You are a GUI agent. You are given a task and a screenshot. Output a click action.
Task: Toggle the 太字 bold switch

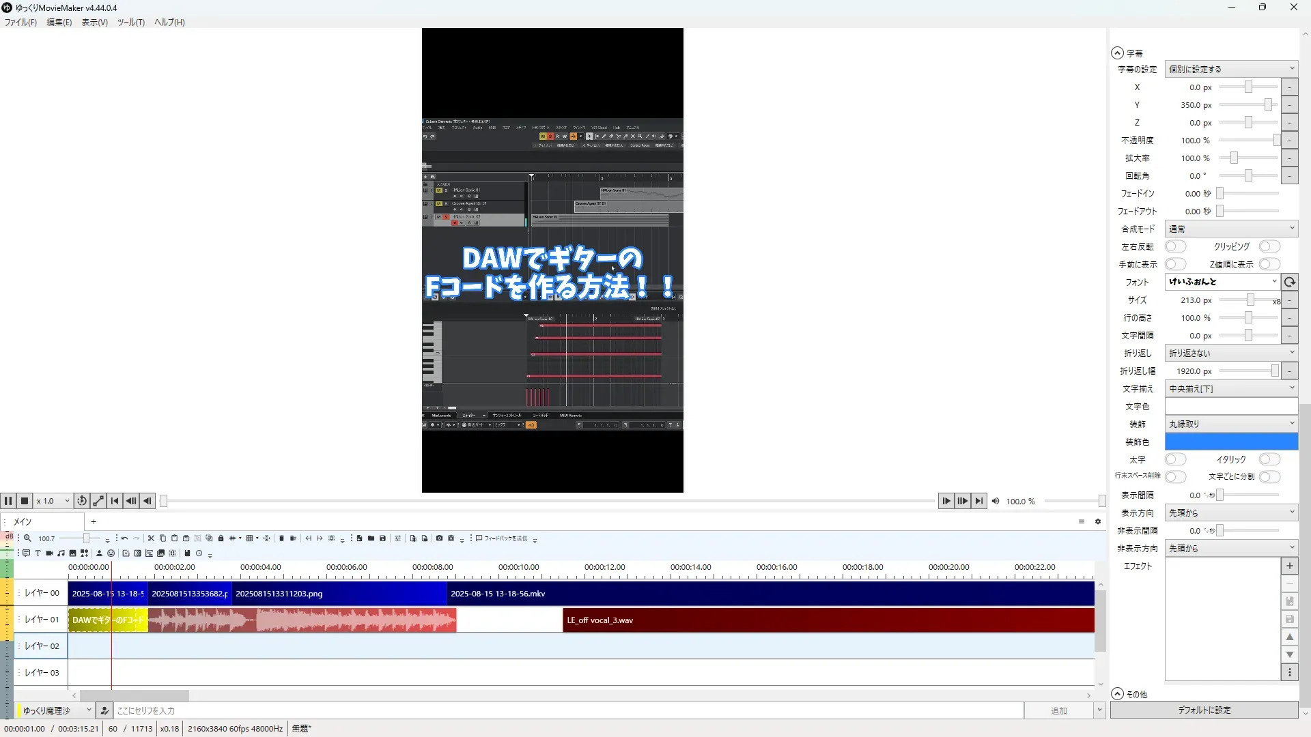[x=1174, y=459]
